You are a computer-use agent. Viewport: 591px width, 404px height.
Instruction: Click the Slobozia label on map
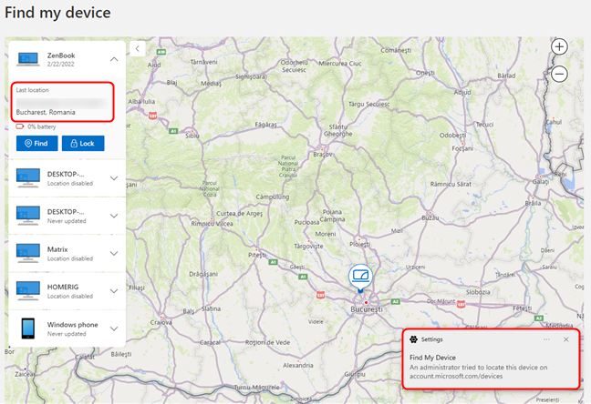pos(478,292)
